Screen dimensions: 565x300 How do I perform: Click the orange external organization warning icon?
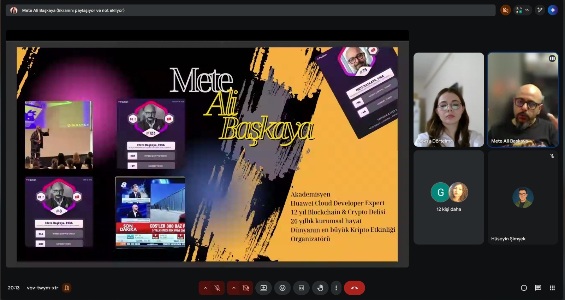pos(505,10)
